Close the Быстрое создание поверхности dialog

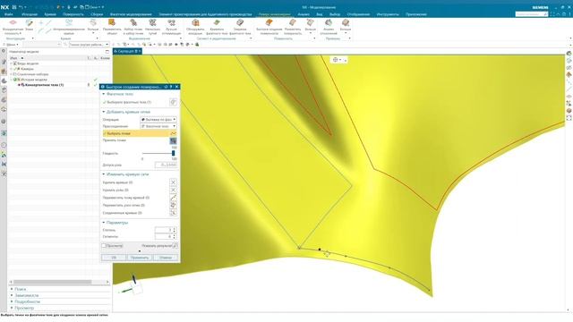pos(177,87)
